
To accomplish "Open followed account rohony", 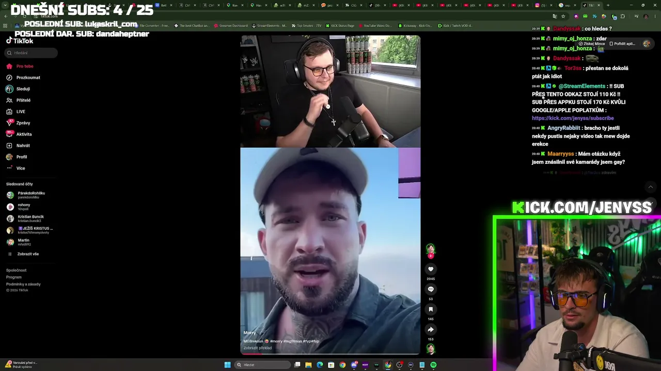I will pyautogui.click(x=19, y=207).
